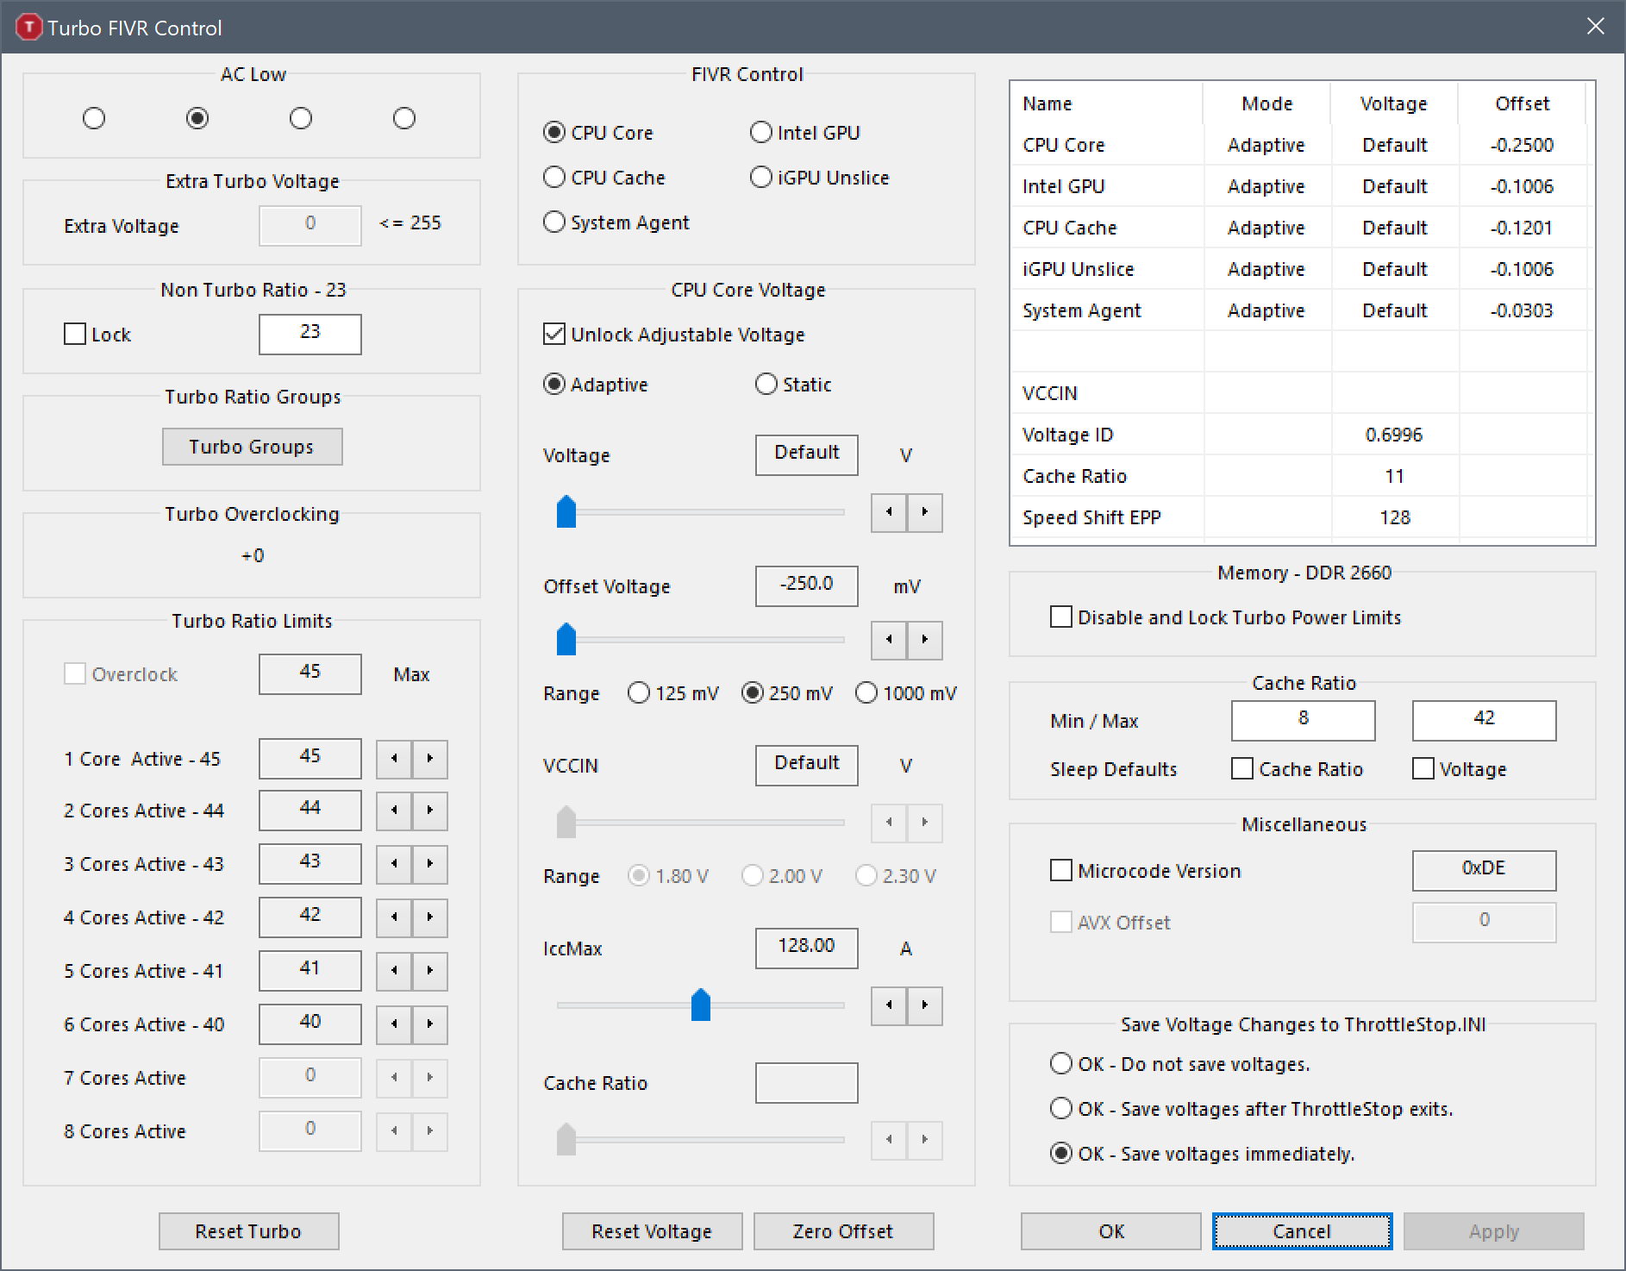Viewport: 1626px width, 1271px height.
Task: Click the Cancel button
Action: (x=1302, y=1231)
